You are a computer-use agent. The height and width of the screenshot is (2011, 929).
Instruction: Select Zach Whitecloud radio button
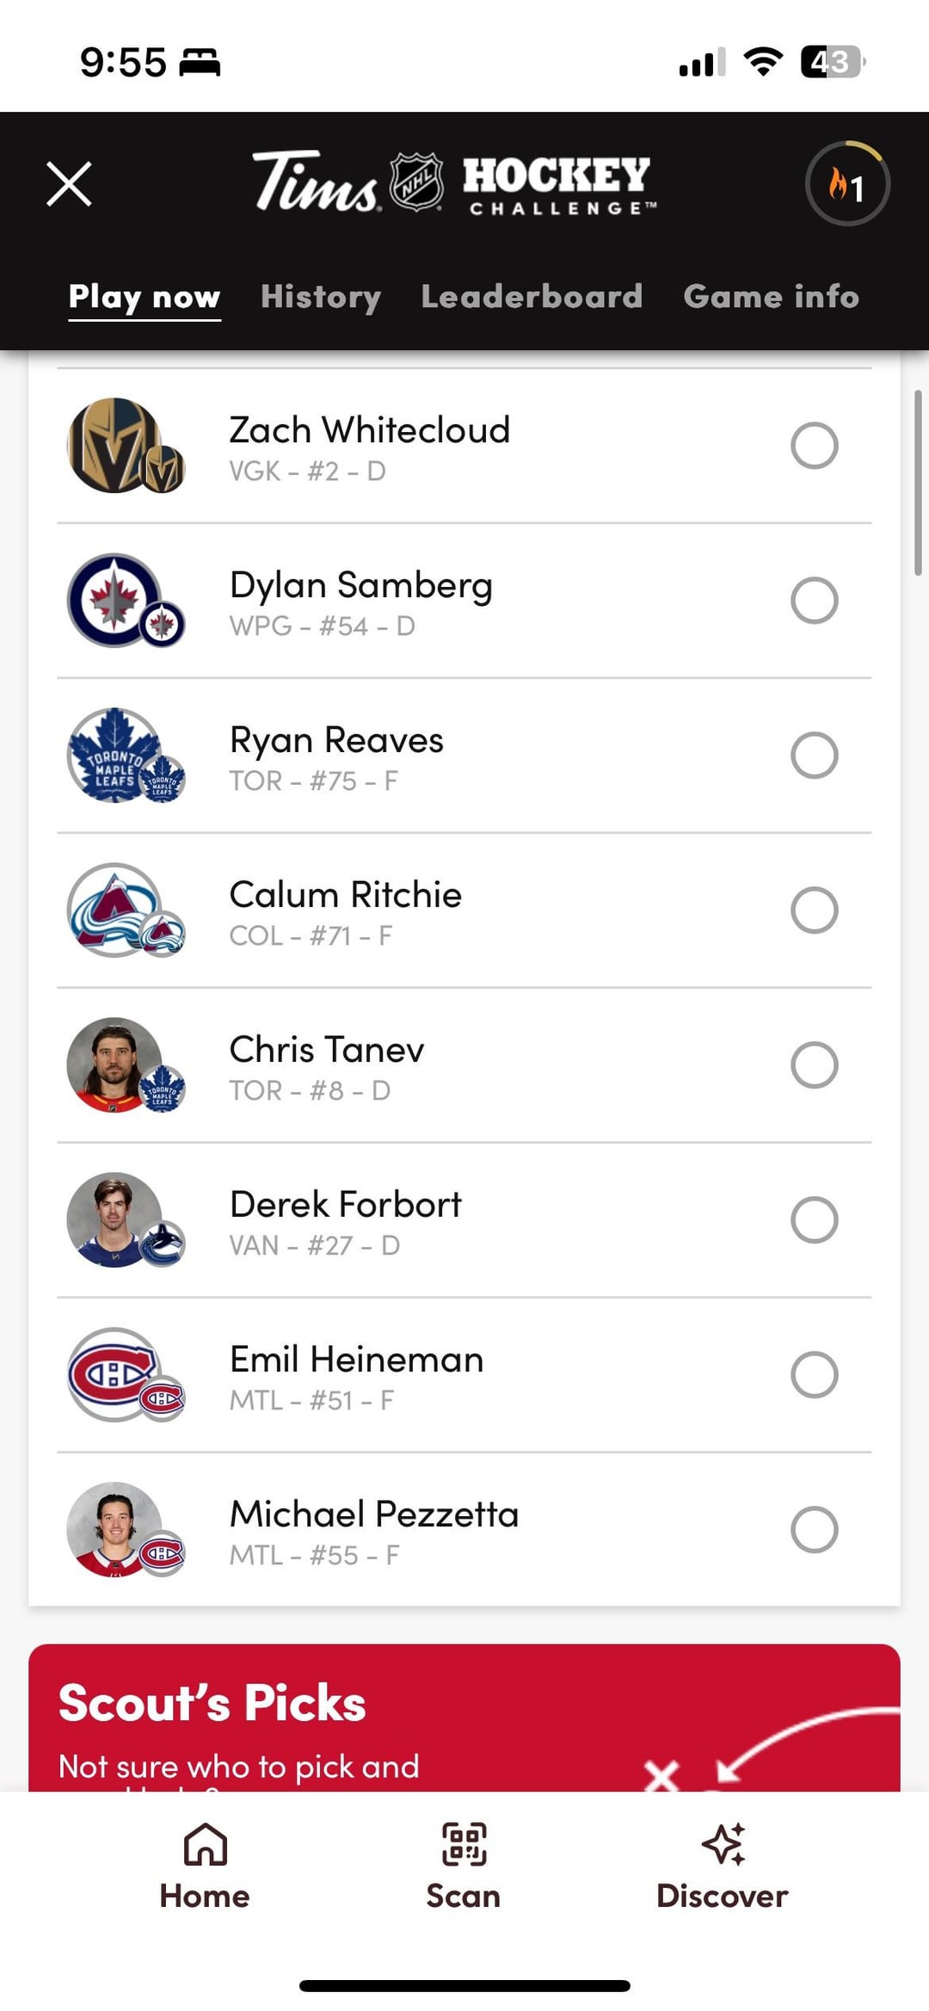click(814, 446)
